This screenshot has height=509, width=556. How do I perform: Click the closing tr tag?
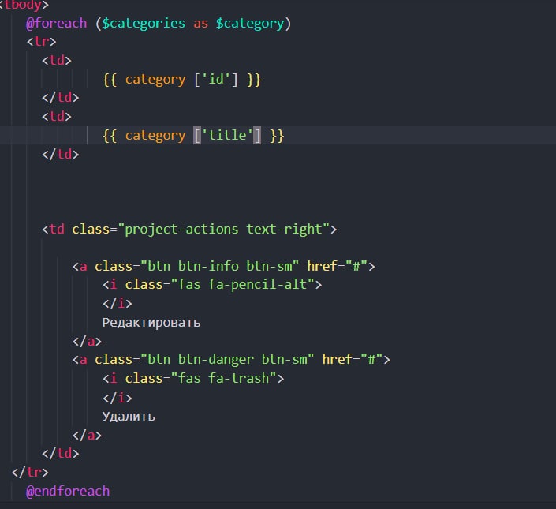30,472
